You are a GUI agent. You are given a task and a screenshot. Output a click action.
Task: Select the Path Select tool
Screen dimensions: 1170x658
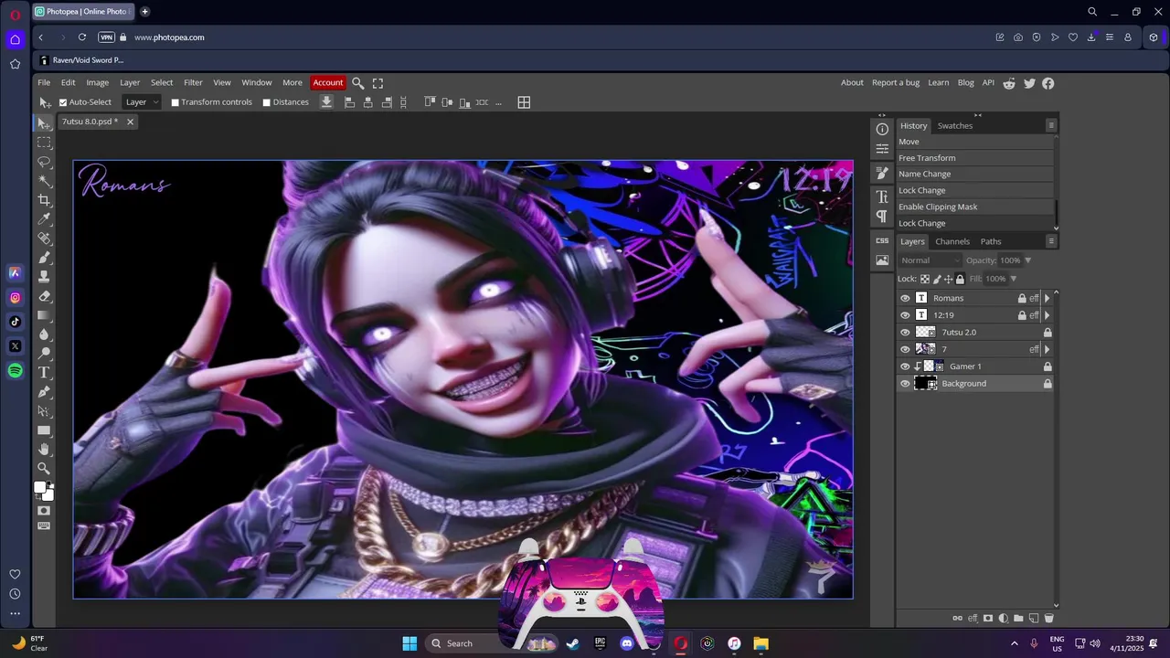point(44,411)
